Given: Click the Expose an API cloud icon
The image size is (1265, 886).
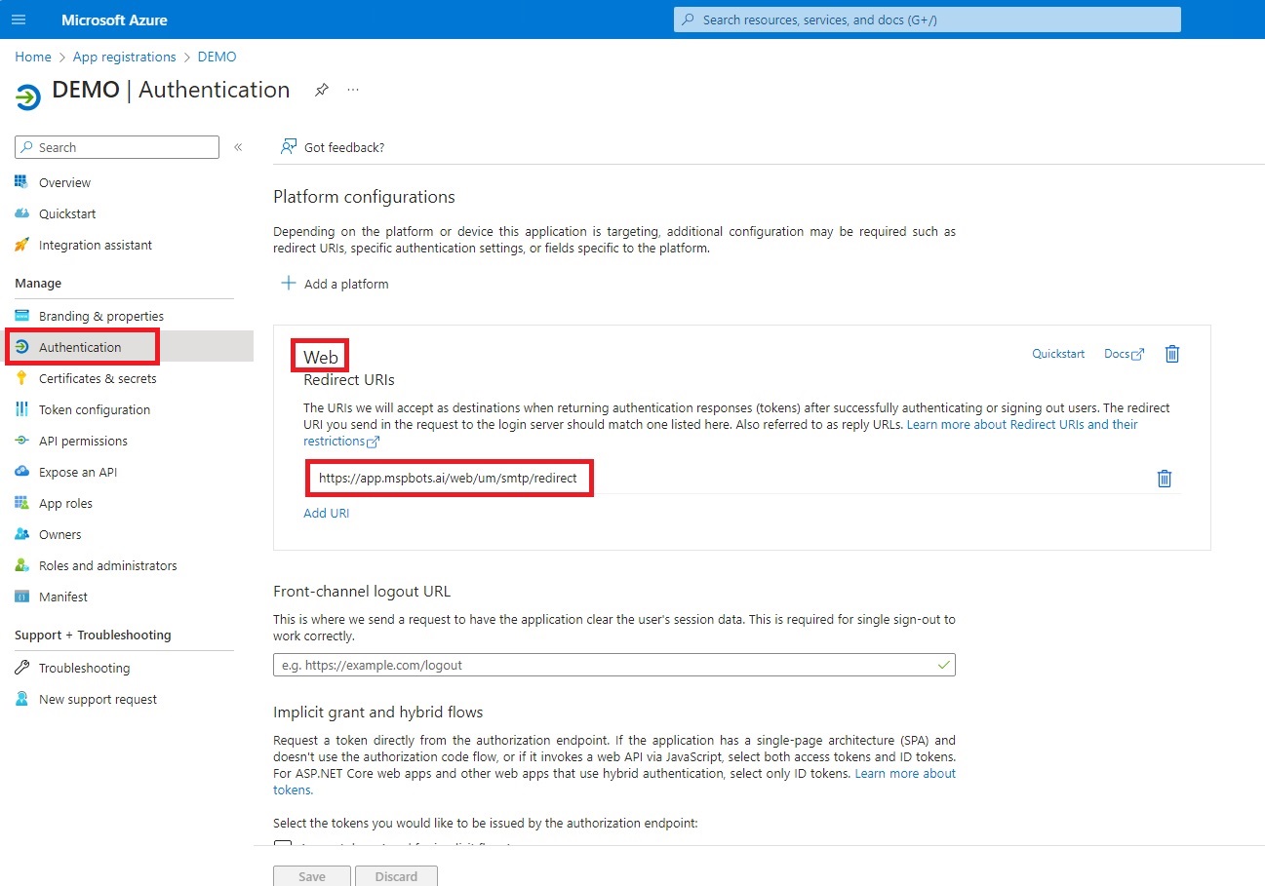Looking at the screenshot, I should (x=21, y=472).
